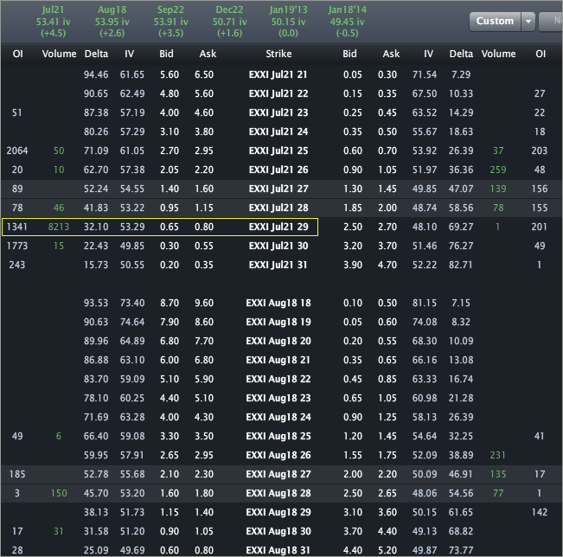Screen dimensions: 563x557
Task: Click the Custom button
Action: pyautogui.click(x=495, y=21)
